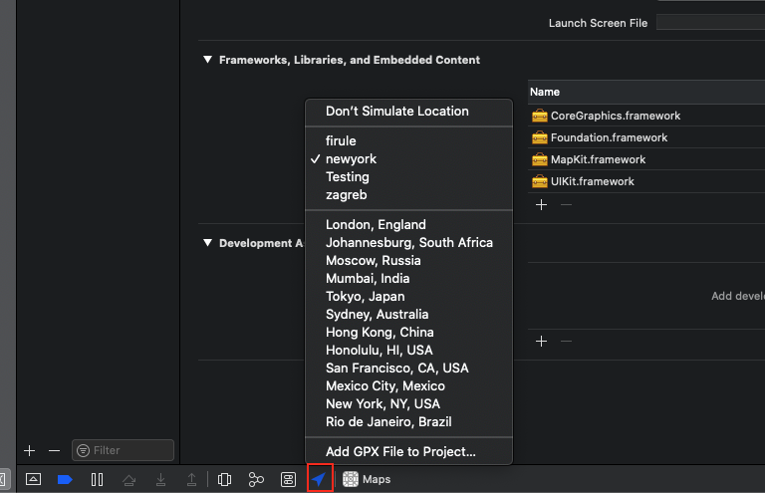Choose Don't Simulate Location option
Viewport: 765px width, 493px height.
click(x=396, y=111)
